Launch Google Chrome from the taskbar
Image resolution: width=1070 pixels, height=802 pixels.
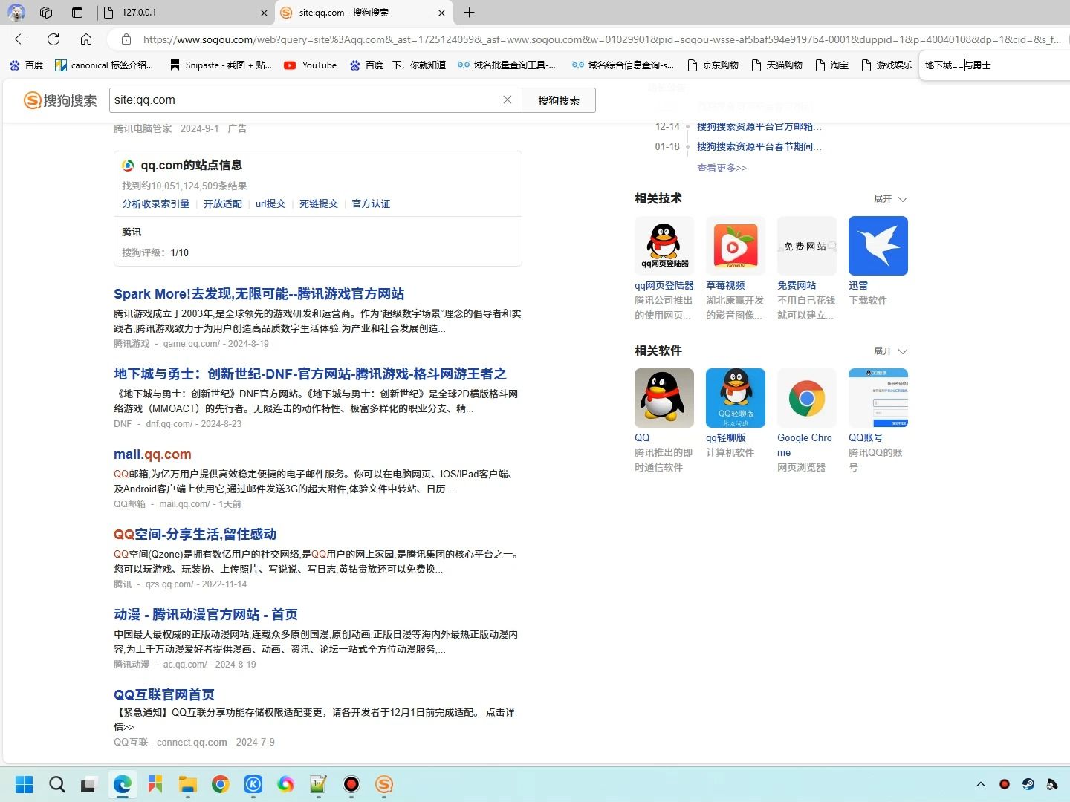point(221,784)
